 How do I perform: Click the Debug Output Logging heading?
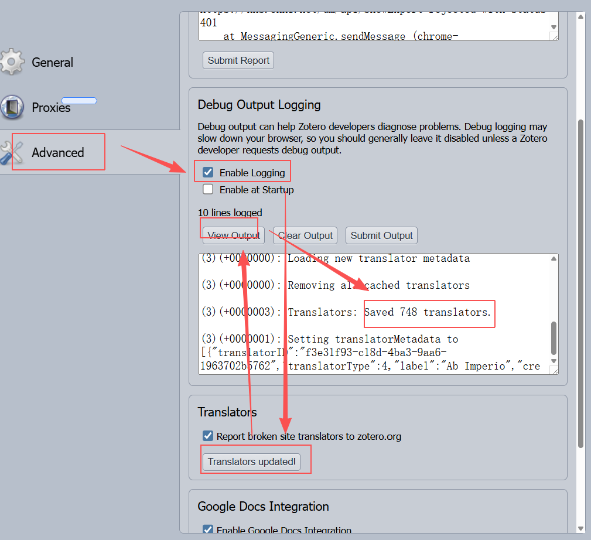[x=259, y=105]
